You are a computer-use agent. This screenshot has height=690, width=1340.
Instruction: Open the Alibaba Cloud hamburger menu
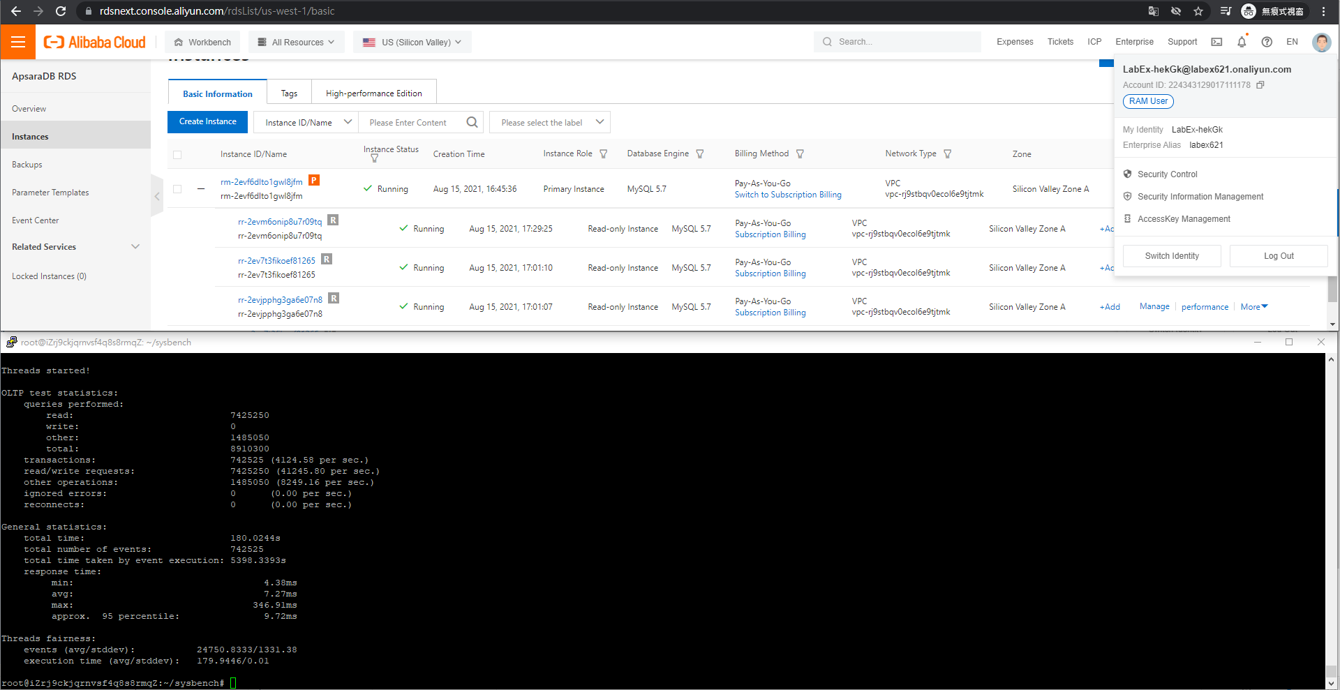point(18,42)
